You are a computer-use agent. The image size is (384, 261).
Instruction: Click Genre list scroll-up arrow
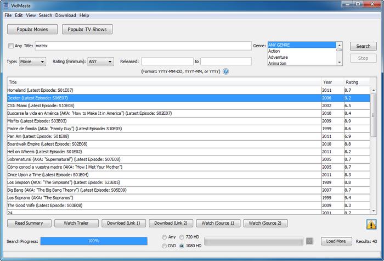tap(339, 45)
